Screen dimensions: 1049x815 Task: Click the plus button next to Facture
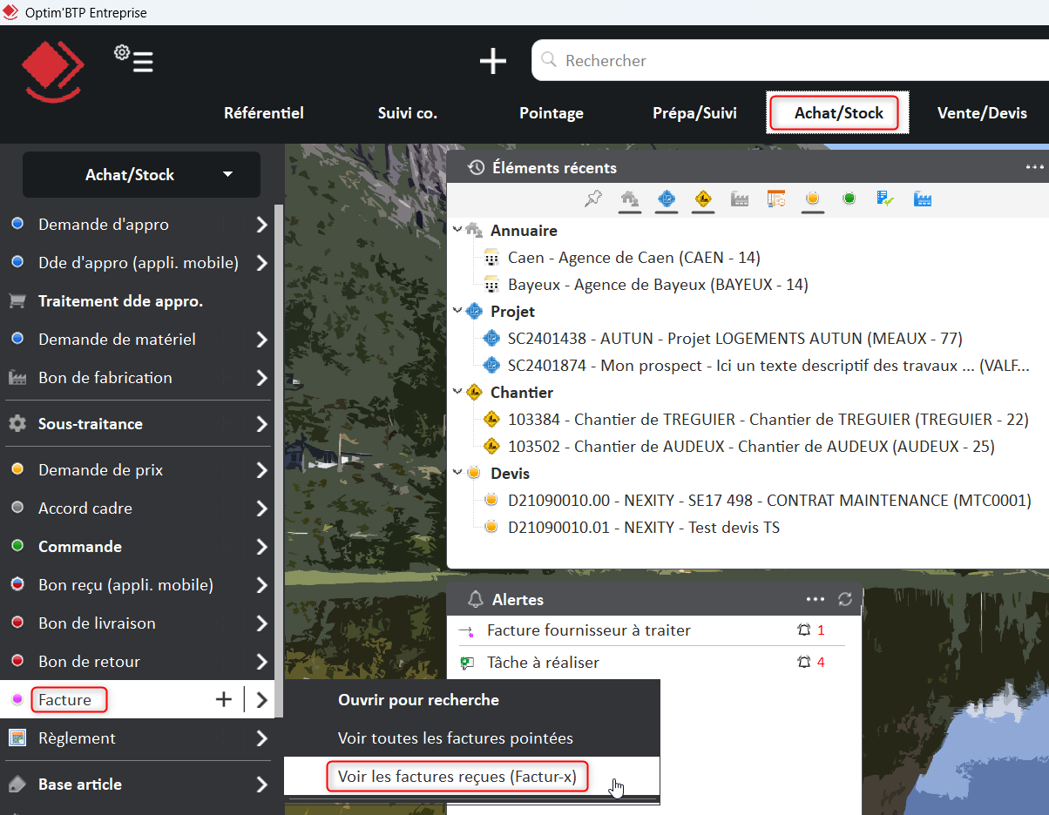point(224,699)
